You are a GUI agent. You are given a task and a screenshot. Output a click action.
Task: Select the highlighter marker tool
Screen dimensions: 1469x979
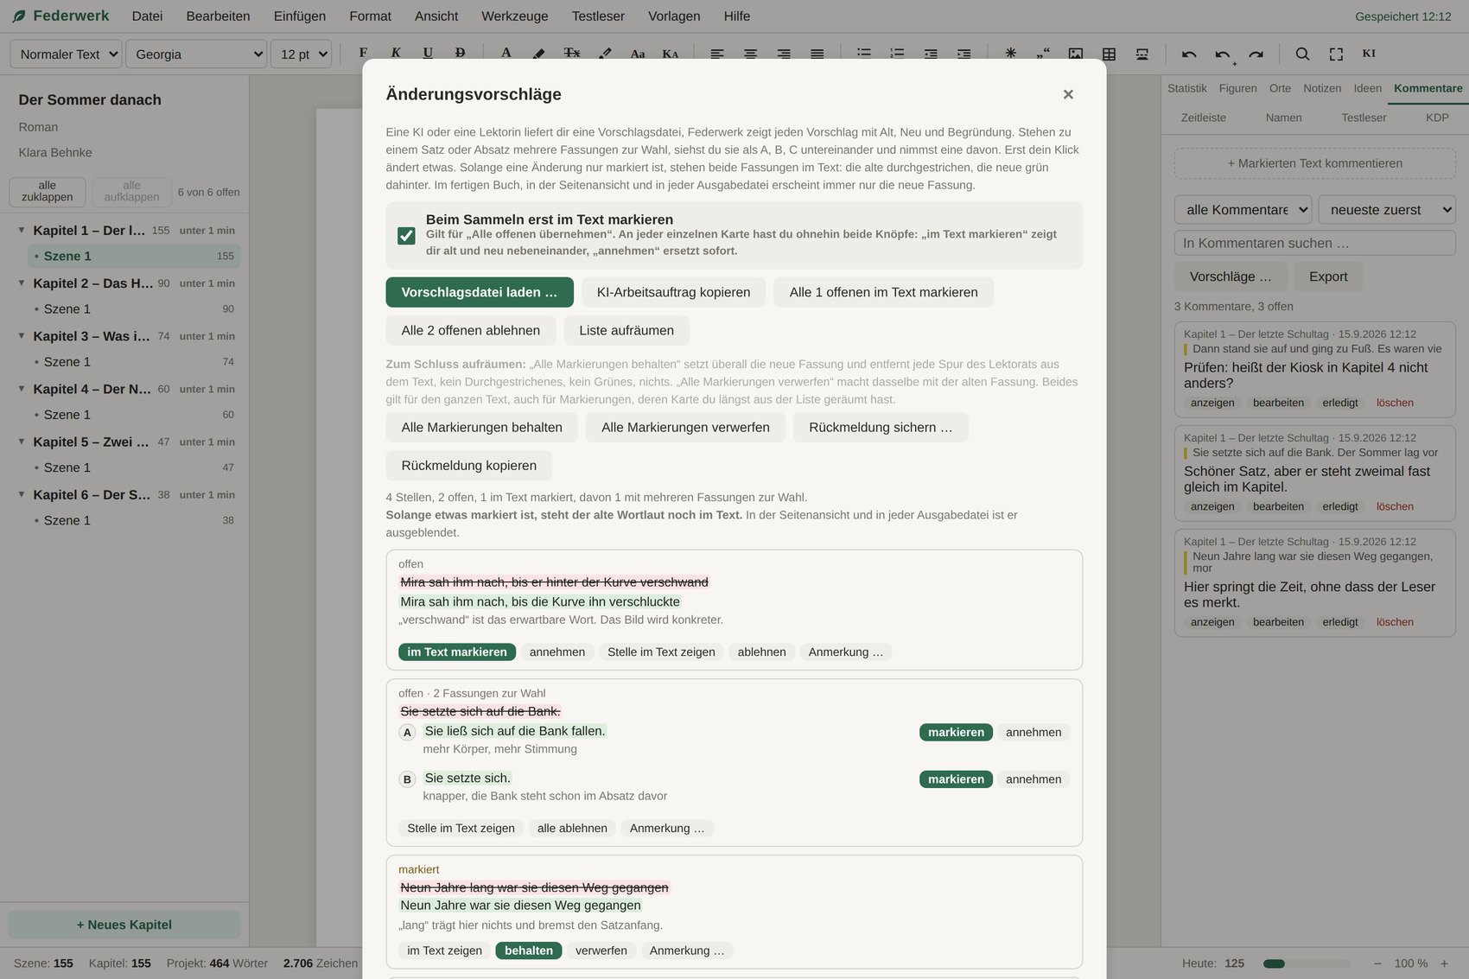pos(538,54)
